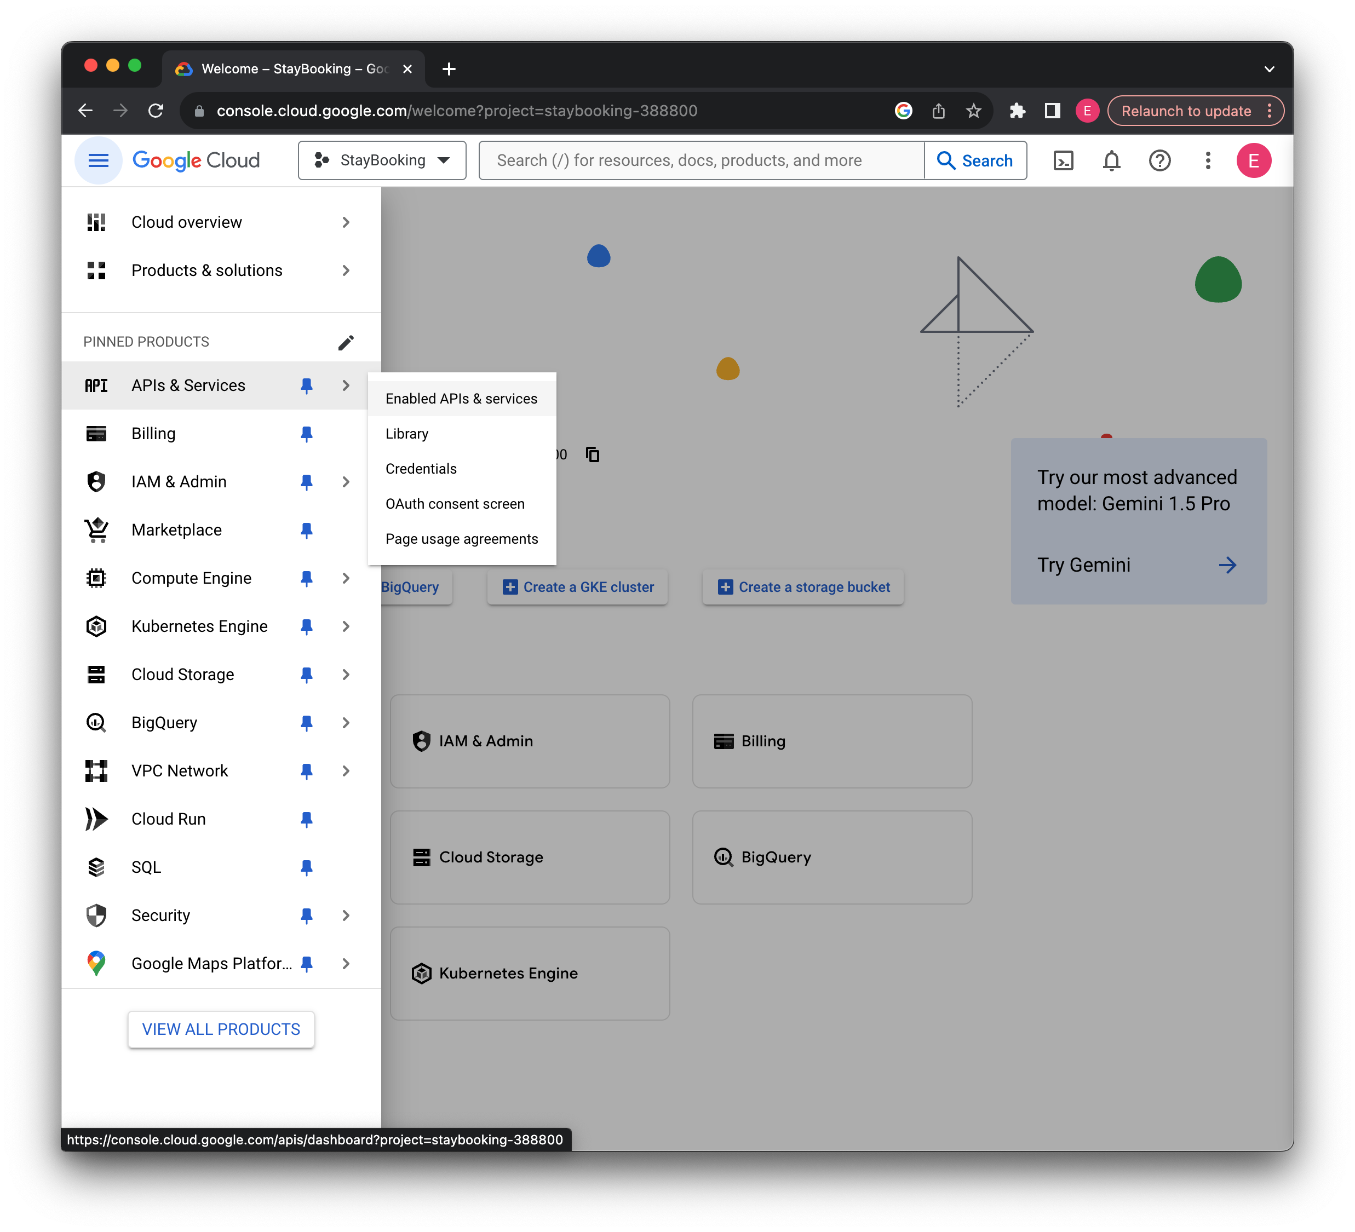Select Enabled APIs & services menu item
The image size is (1355, 1232).
tap(462, 398)
